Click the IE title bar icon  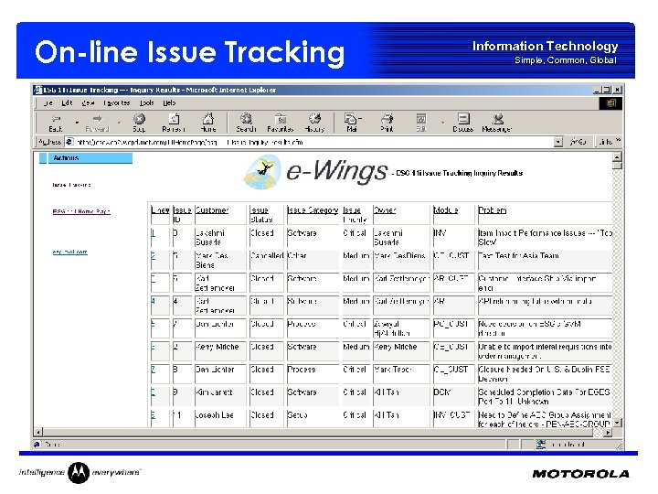click(x=38, y=90)
